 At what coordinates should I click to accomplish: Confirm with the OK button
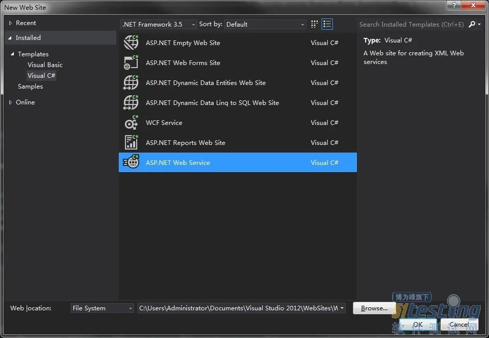click(418, 324)
